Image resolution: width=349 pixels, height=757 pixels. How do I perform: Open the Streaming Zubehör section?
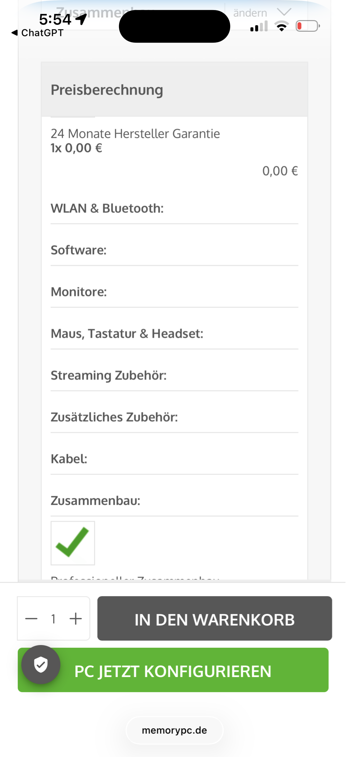pos(174,376)
